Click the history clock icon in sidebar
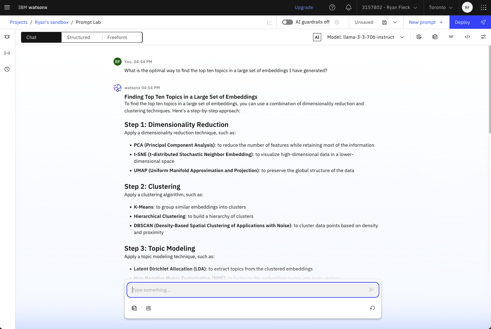Image resolution: width=491 pixels, height=329 pixels. 7,69
